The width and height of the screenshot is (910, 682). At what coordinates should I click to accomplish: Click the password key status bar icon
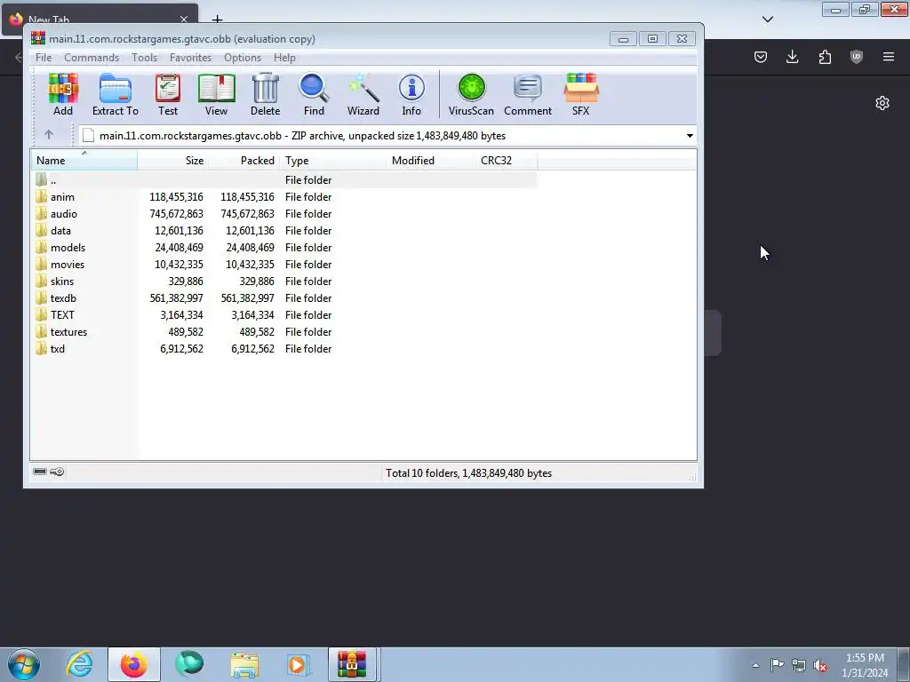(x=57, y=472)
